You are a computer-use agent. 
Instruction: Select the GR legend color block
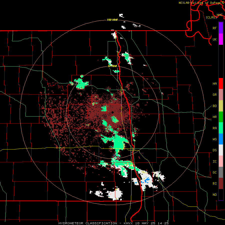[221, 95]
